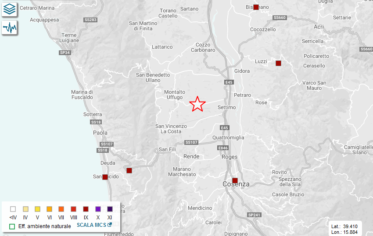Click the red epicenter star marker
Screen dimensions: 373x236
pyautogui.click(x=197, y=104)
